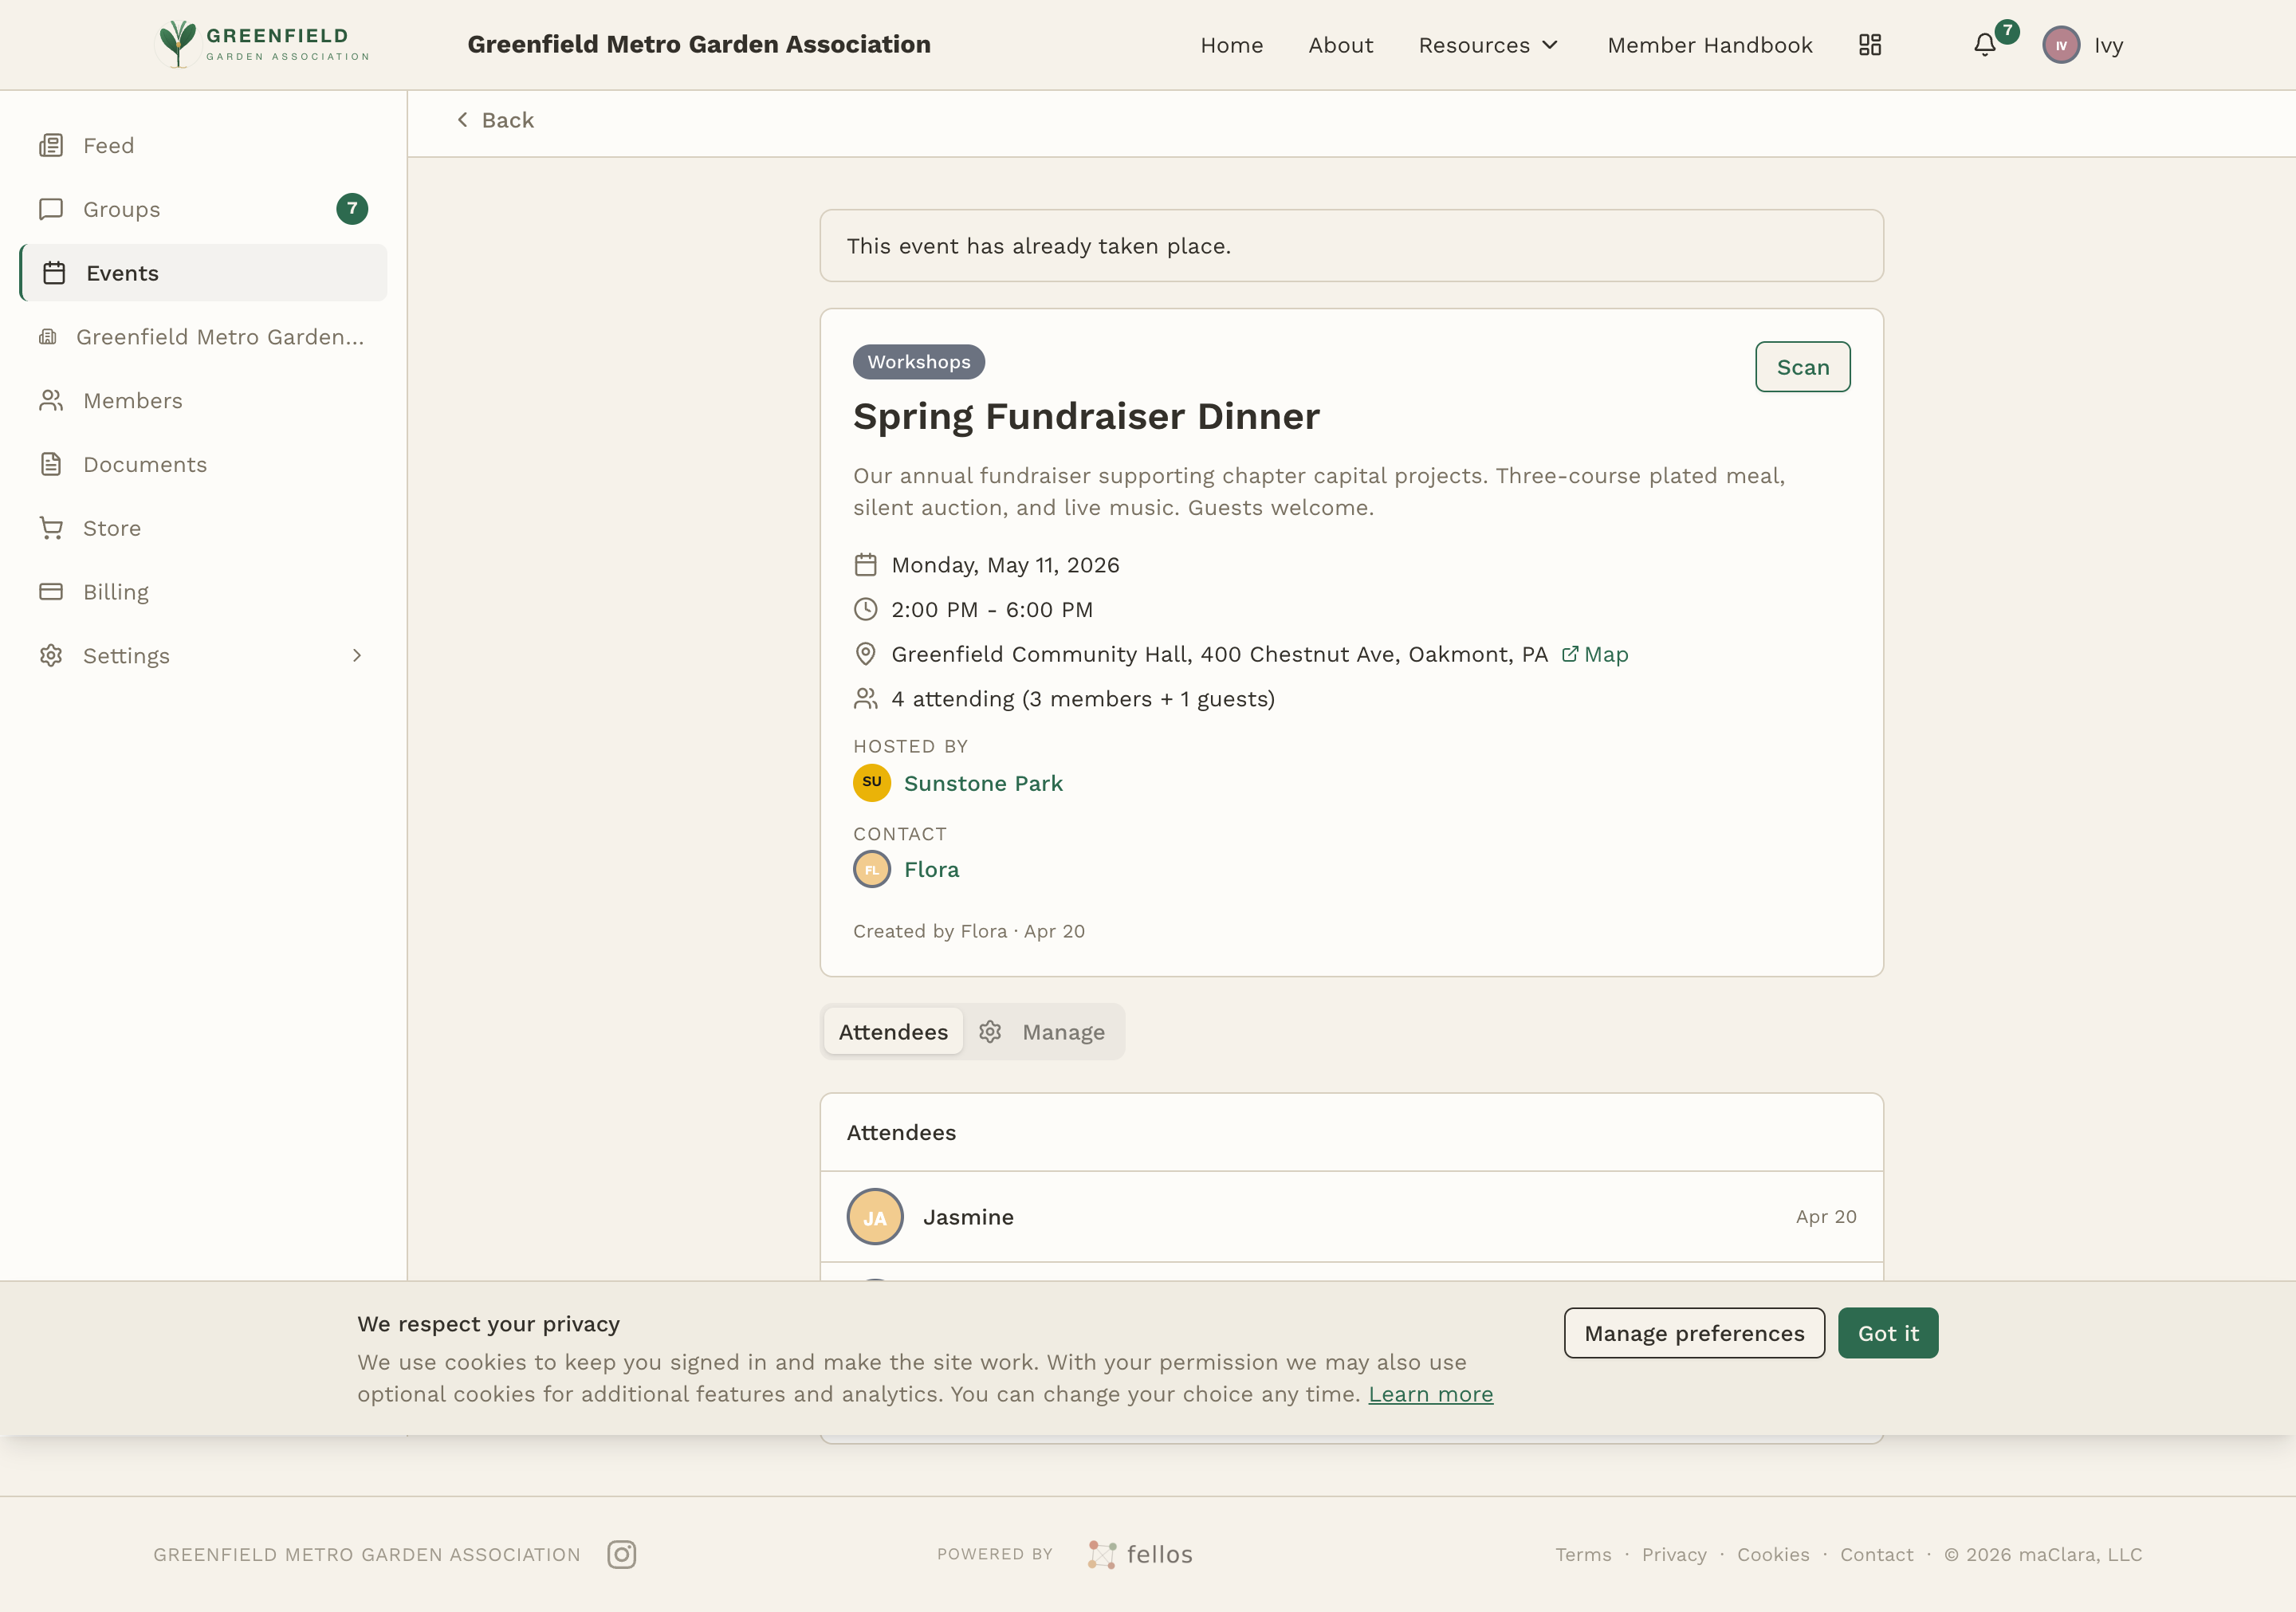2296x1612 pixels.
Task: Go Back to events list
Action: (495, 120)
